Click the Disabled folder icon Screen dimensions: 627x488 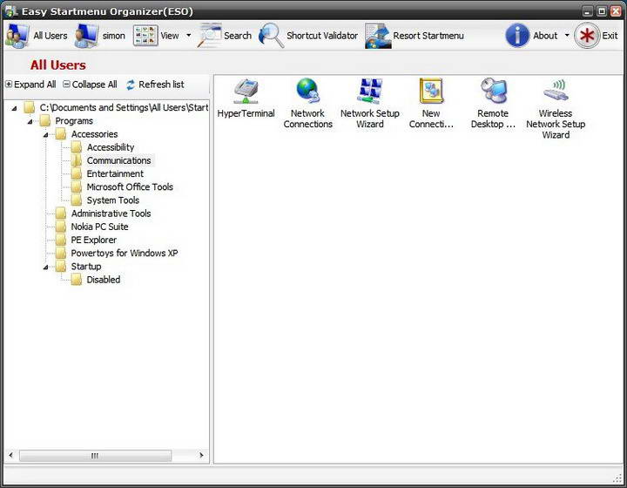point(77,279)
